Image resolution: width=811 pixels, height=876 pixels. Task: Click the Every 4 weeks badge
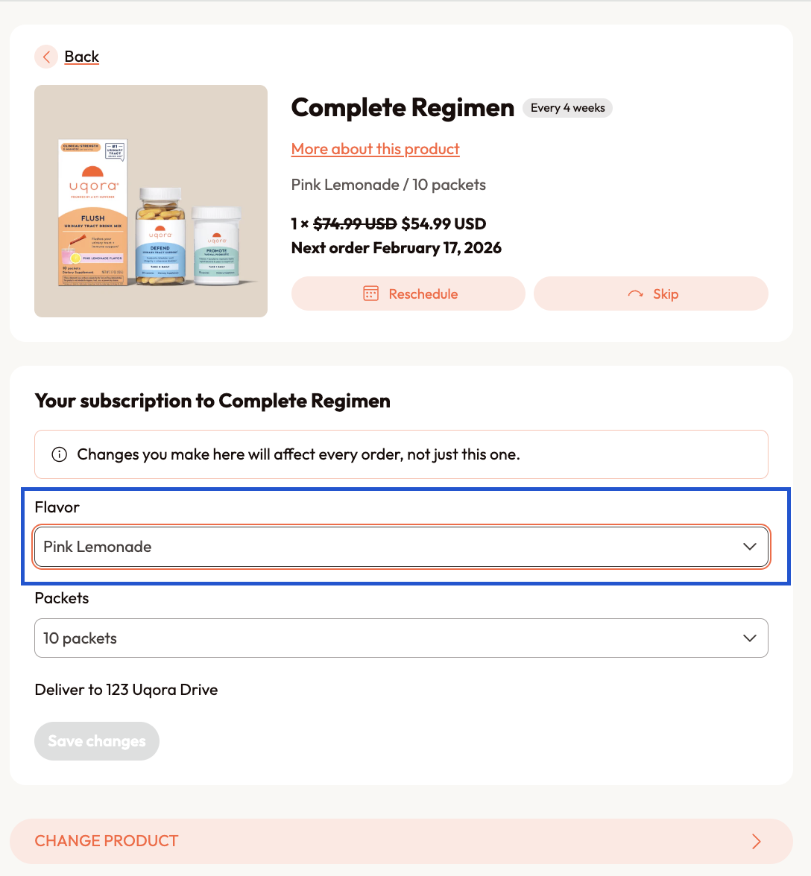[x=567, y=108]
